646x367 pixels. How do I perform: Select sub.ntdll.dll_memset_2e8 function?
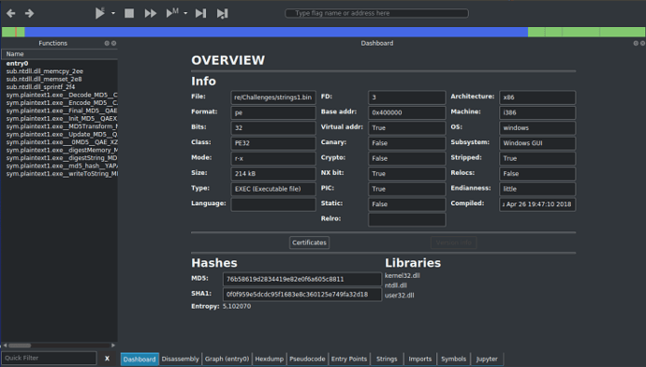[60, 79]
